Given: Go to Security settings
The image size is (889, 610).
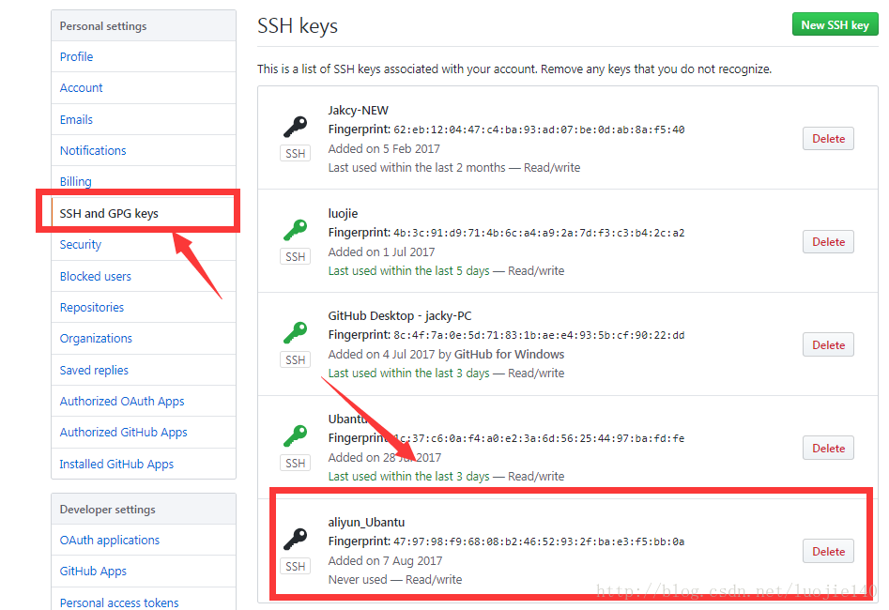Looking at the screenshot, I should 81,245.
